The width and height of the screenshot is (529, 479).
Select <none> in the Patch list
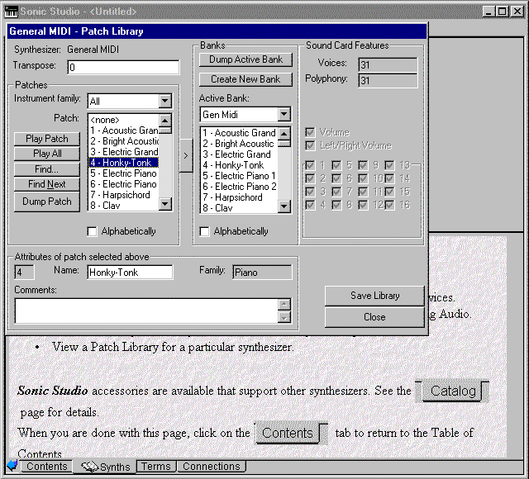click(123, 120)
